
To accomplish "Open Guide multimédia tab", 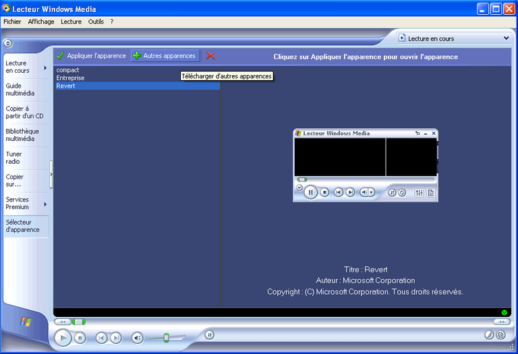I will pos(26,90).
